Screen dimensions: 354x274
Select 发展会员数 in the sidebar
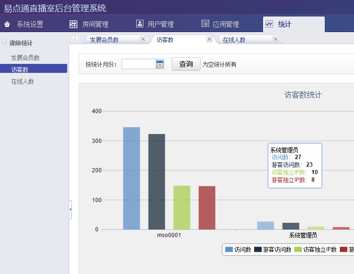coord(25,58)
